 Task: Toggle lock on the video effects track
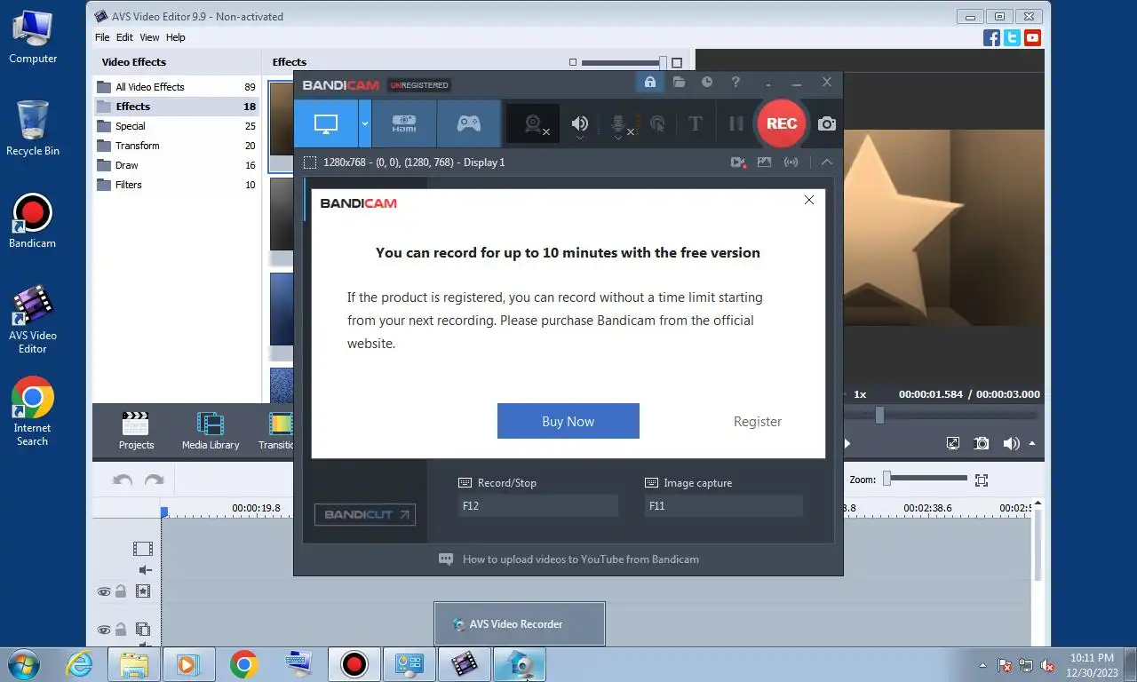[x=121, y=591]
